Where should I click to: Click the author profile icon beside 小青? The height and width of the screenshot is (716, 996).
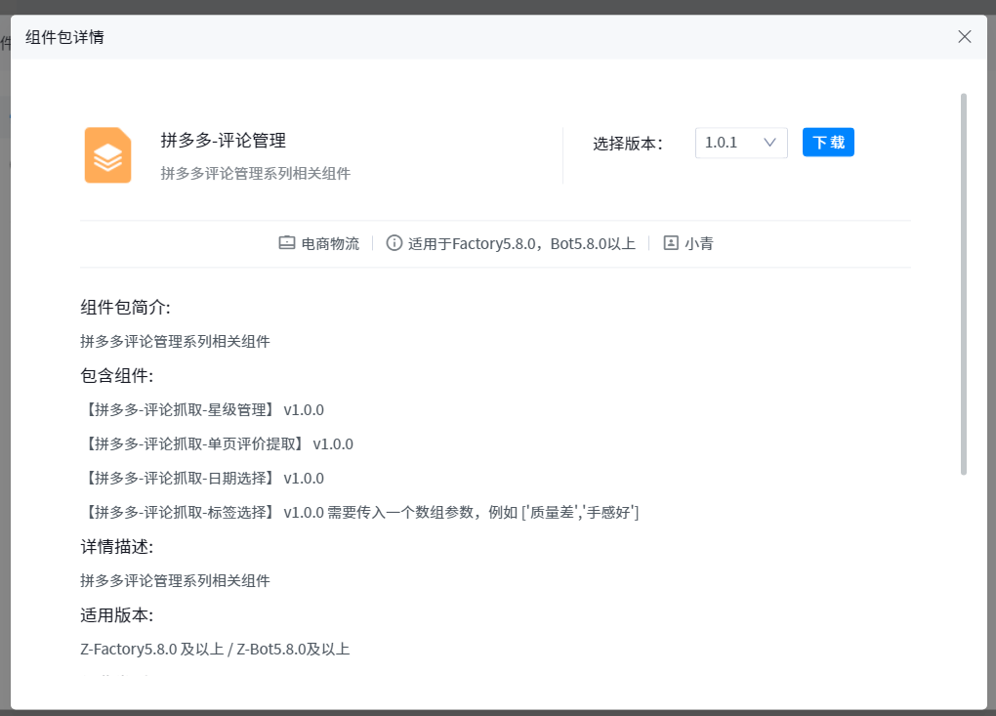(x=671, y=243)
